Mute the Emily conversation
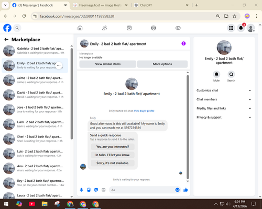 pos(216,74)
